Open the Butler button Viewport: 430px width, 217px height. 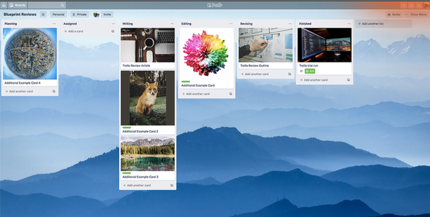pos(394,14)
